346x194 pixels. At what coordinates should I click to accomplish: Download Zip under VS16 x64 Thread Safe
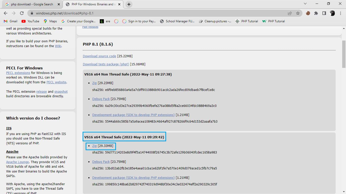(94, 146)
